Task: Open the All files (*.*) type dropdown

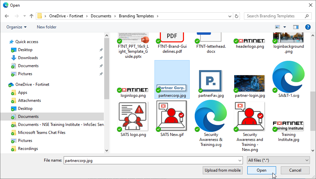Action: pyautogui.click(x=278, y=160)
